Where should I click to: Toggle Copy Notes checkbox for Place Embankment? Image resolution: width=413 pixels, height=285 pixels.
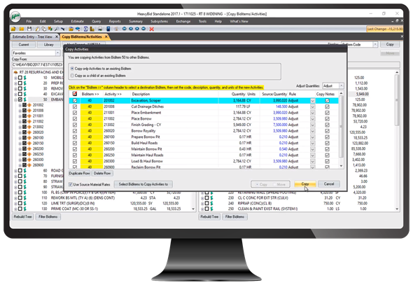point(327,113)
